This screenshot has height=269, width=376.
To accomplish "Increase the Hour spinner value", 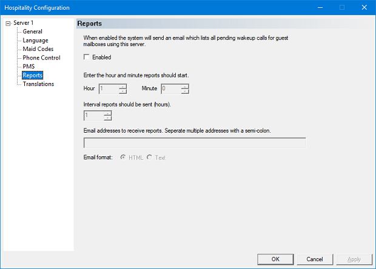I will (123, 86).
